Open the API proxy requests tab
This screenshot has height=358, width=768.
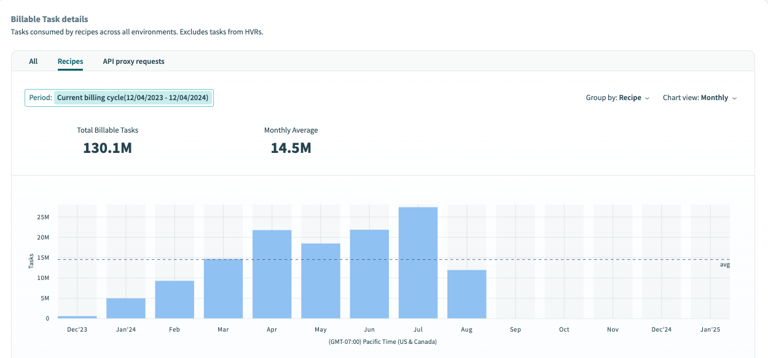click(133, 61)
